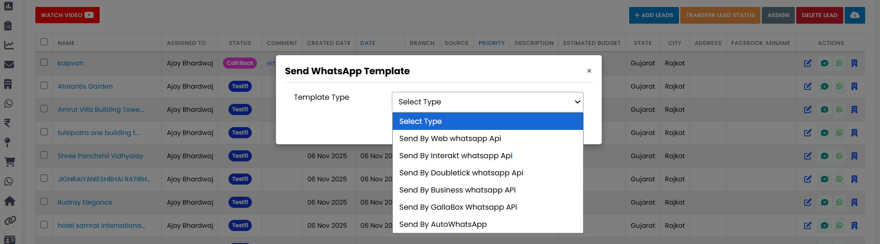The image size is (880, 244).
Task: Click the Assign button
Action: (x=778, y=15)
